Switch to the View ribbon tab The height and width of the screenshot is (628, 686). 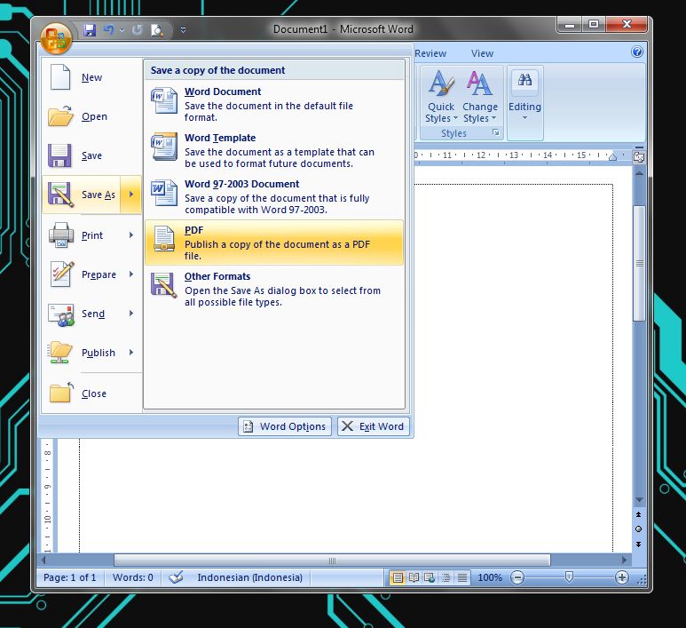482,53
